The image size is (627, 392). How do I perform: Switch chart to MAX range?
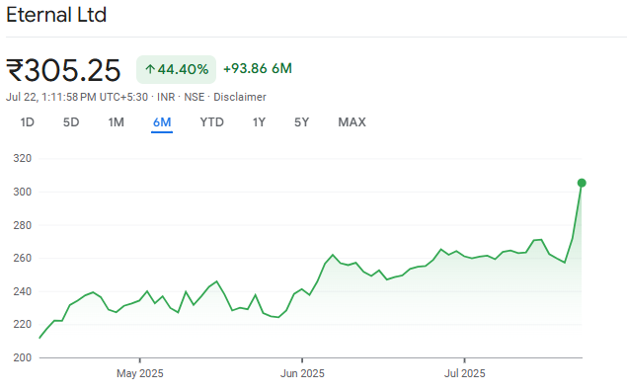pos(352,122)
